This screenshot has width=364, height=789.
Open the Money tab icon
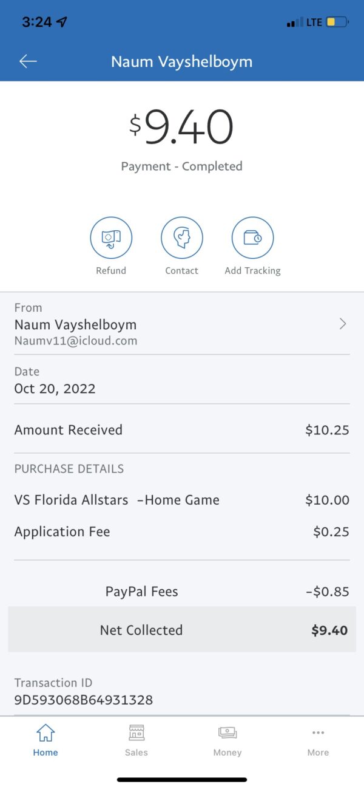(x=227, y=733)
